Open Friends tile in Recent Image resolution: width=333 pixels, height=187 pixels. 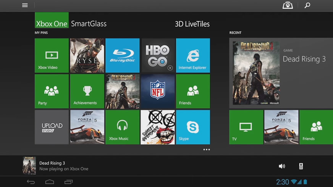pos(316,127)
